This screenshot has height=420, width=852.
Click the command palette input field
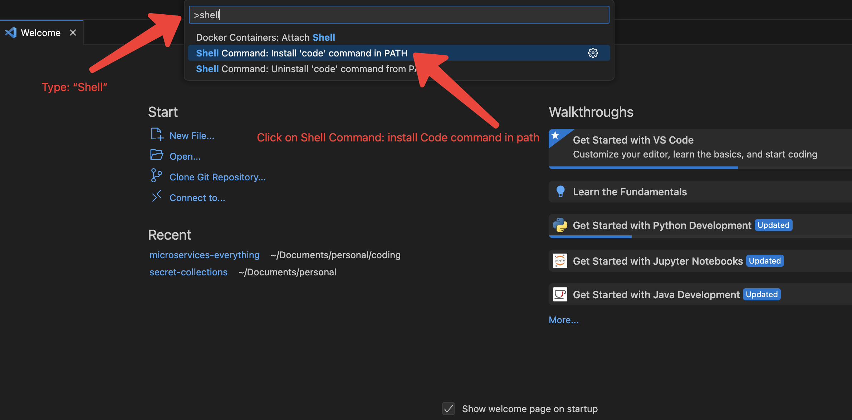point(399,15)
